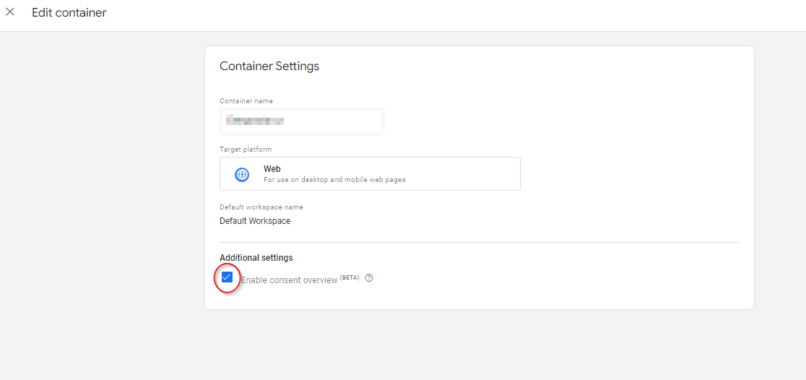This screenshot has width=806, height=380.
Task: Click the BETA tag beside consent overview
Action: pos(350,277)
